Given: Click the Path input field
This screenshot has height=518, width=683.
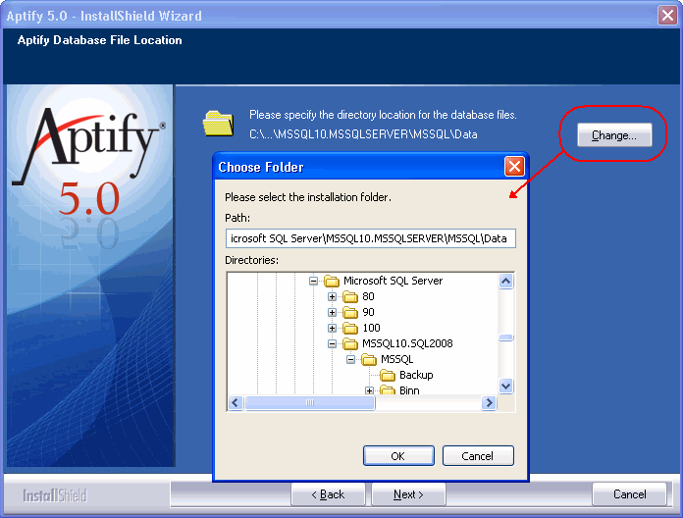Looking at the screenshot, I should pyautogui.click(x=371, y=238).
